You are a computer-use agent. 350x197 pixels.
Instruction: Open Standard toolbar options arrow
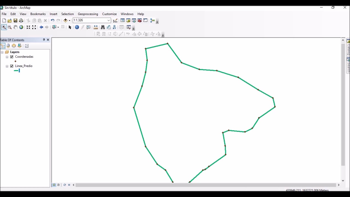click(157, 21)
